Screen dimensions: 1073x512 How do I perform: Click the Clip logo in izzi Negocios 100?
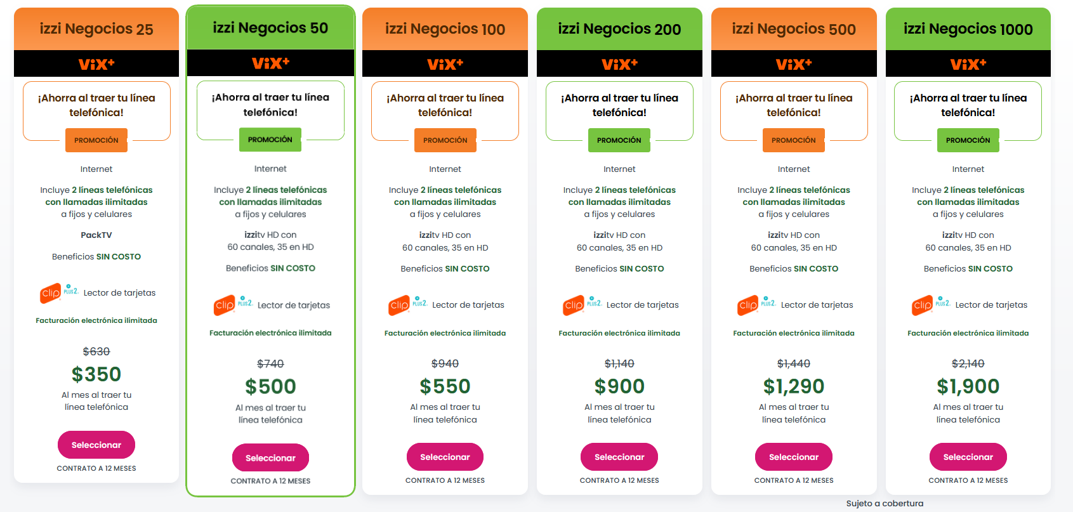399,305
